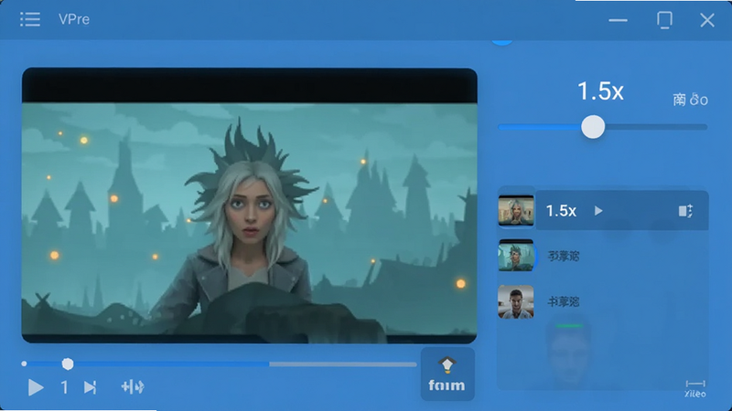Image resolution: width=732 pixels, height=411 pixels.
Task: Open the third playlist entry text label
Action: click(x=564, y=301)
